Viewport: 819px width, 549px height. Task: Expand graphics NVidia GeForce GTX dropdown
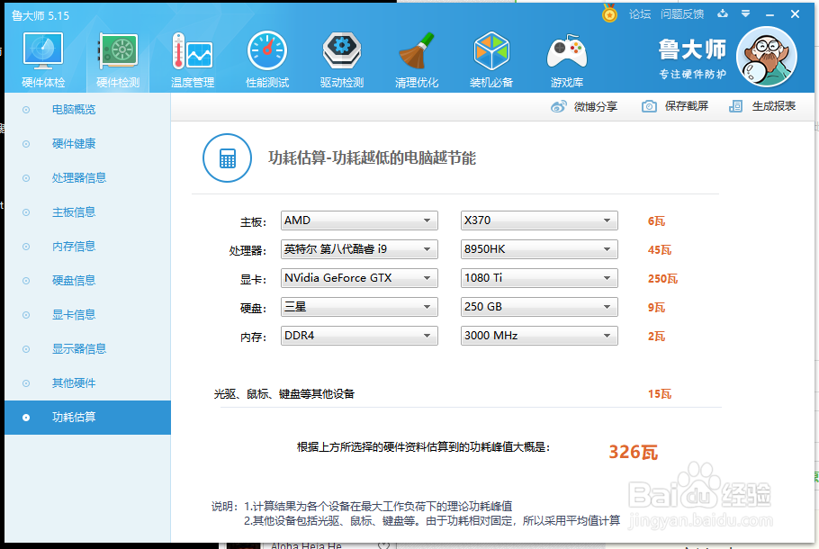(x=359, y=278)
